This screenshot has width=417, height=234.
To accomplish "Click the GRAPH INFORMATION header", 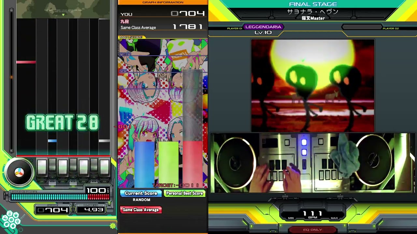I will tap(163, 2).
